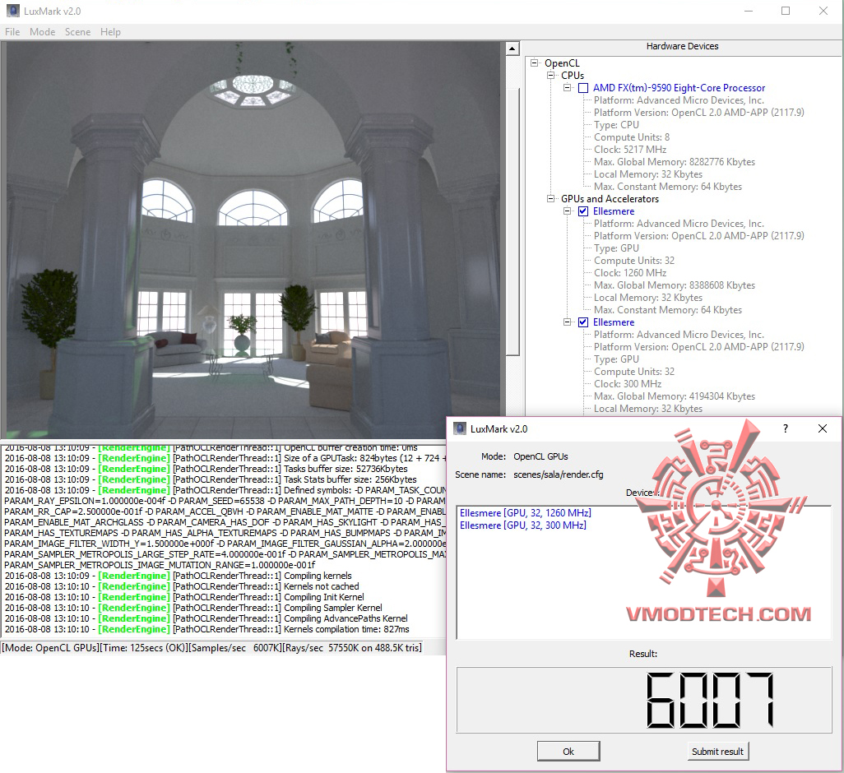
Task: Click the Ok button in result dialog
Action: coord(568,752)
